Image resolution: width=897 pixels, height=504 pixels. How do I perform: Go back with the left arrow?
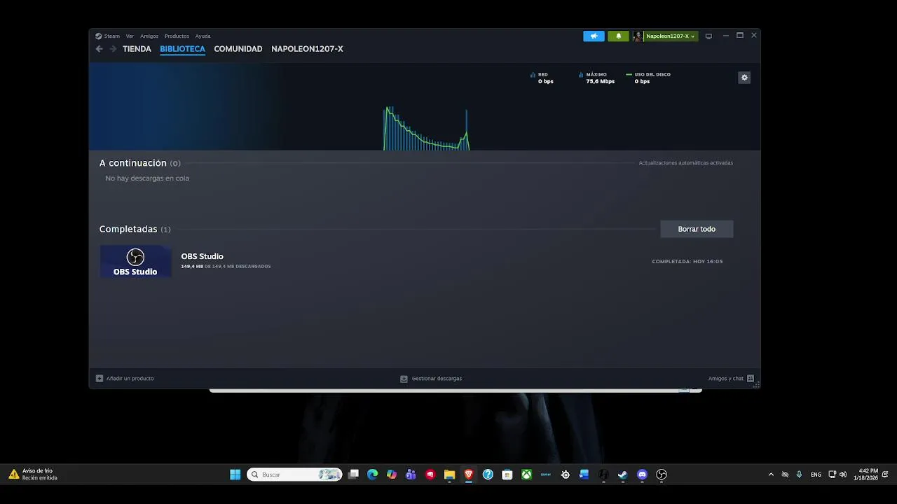click(100, 49)
